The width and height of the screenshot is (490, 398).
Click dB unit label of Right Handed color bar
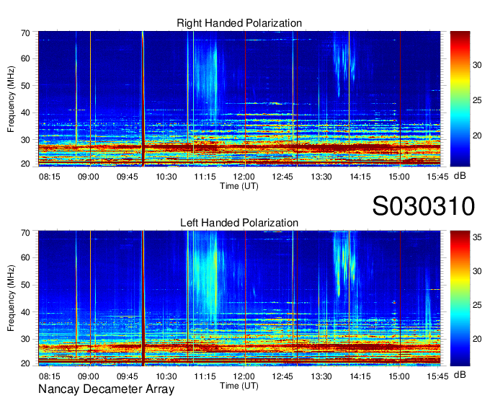pos(460,176)
